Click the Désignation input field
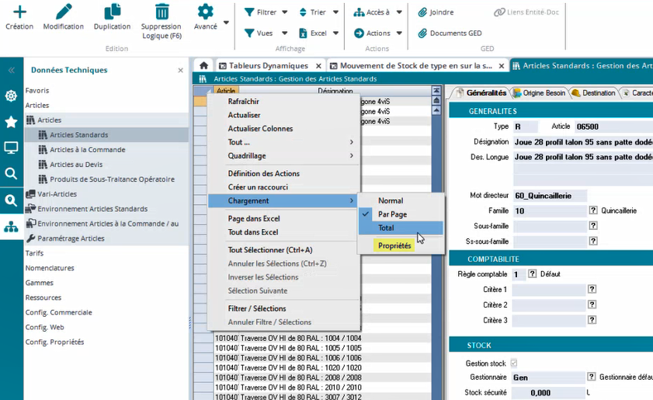 582,142
